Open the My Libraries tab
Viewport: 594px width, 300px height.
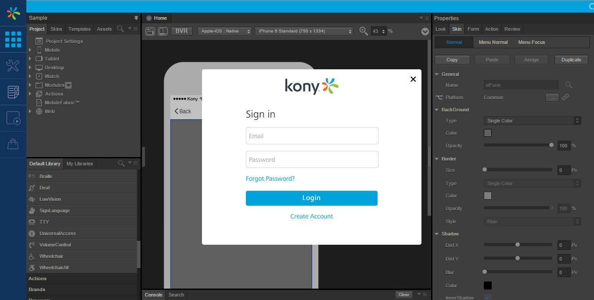[x=79, y=164]
